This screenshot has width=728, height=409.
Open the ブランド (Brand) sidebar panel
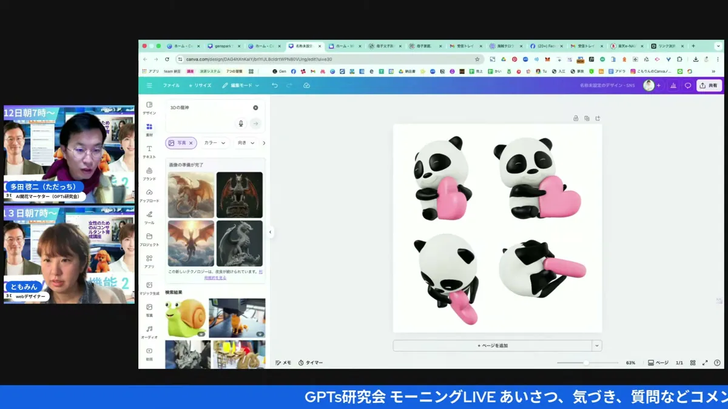(149, 174)
